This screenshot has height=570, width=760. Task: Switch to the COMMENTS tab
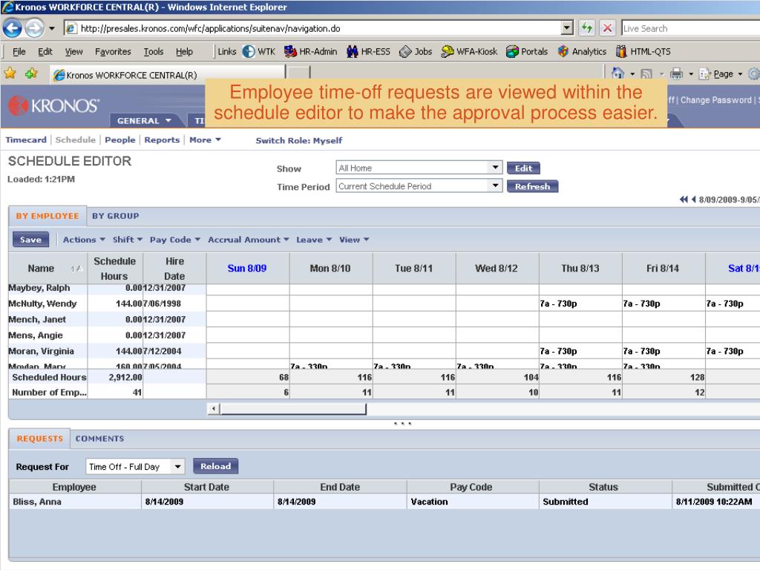tap(100, 439)
